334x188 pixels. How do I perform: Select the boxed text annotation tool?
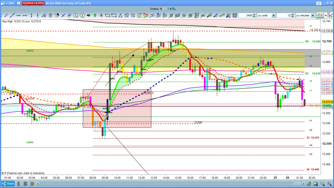(x=76, y=15)
